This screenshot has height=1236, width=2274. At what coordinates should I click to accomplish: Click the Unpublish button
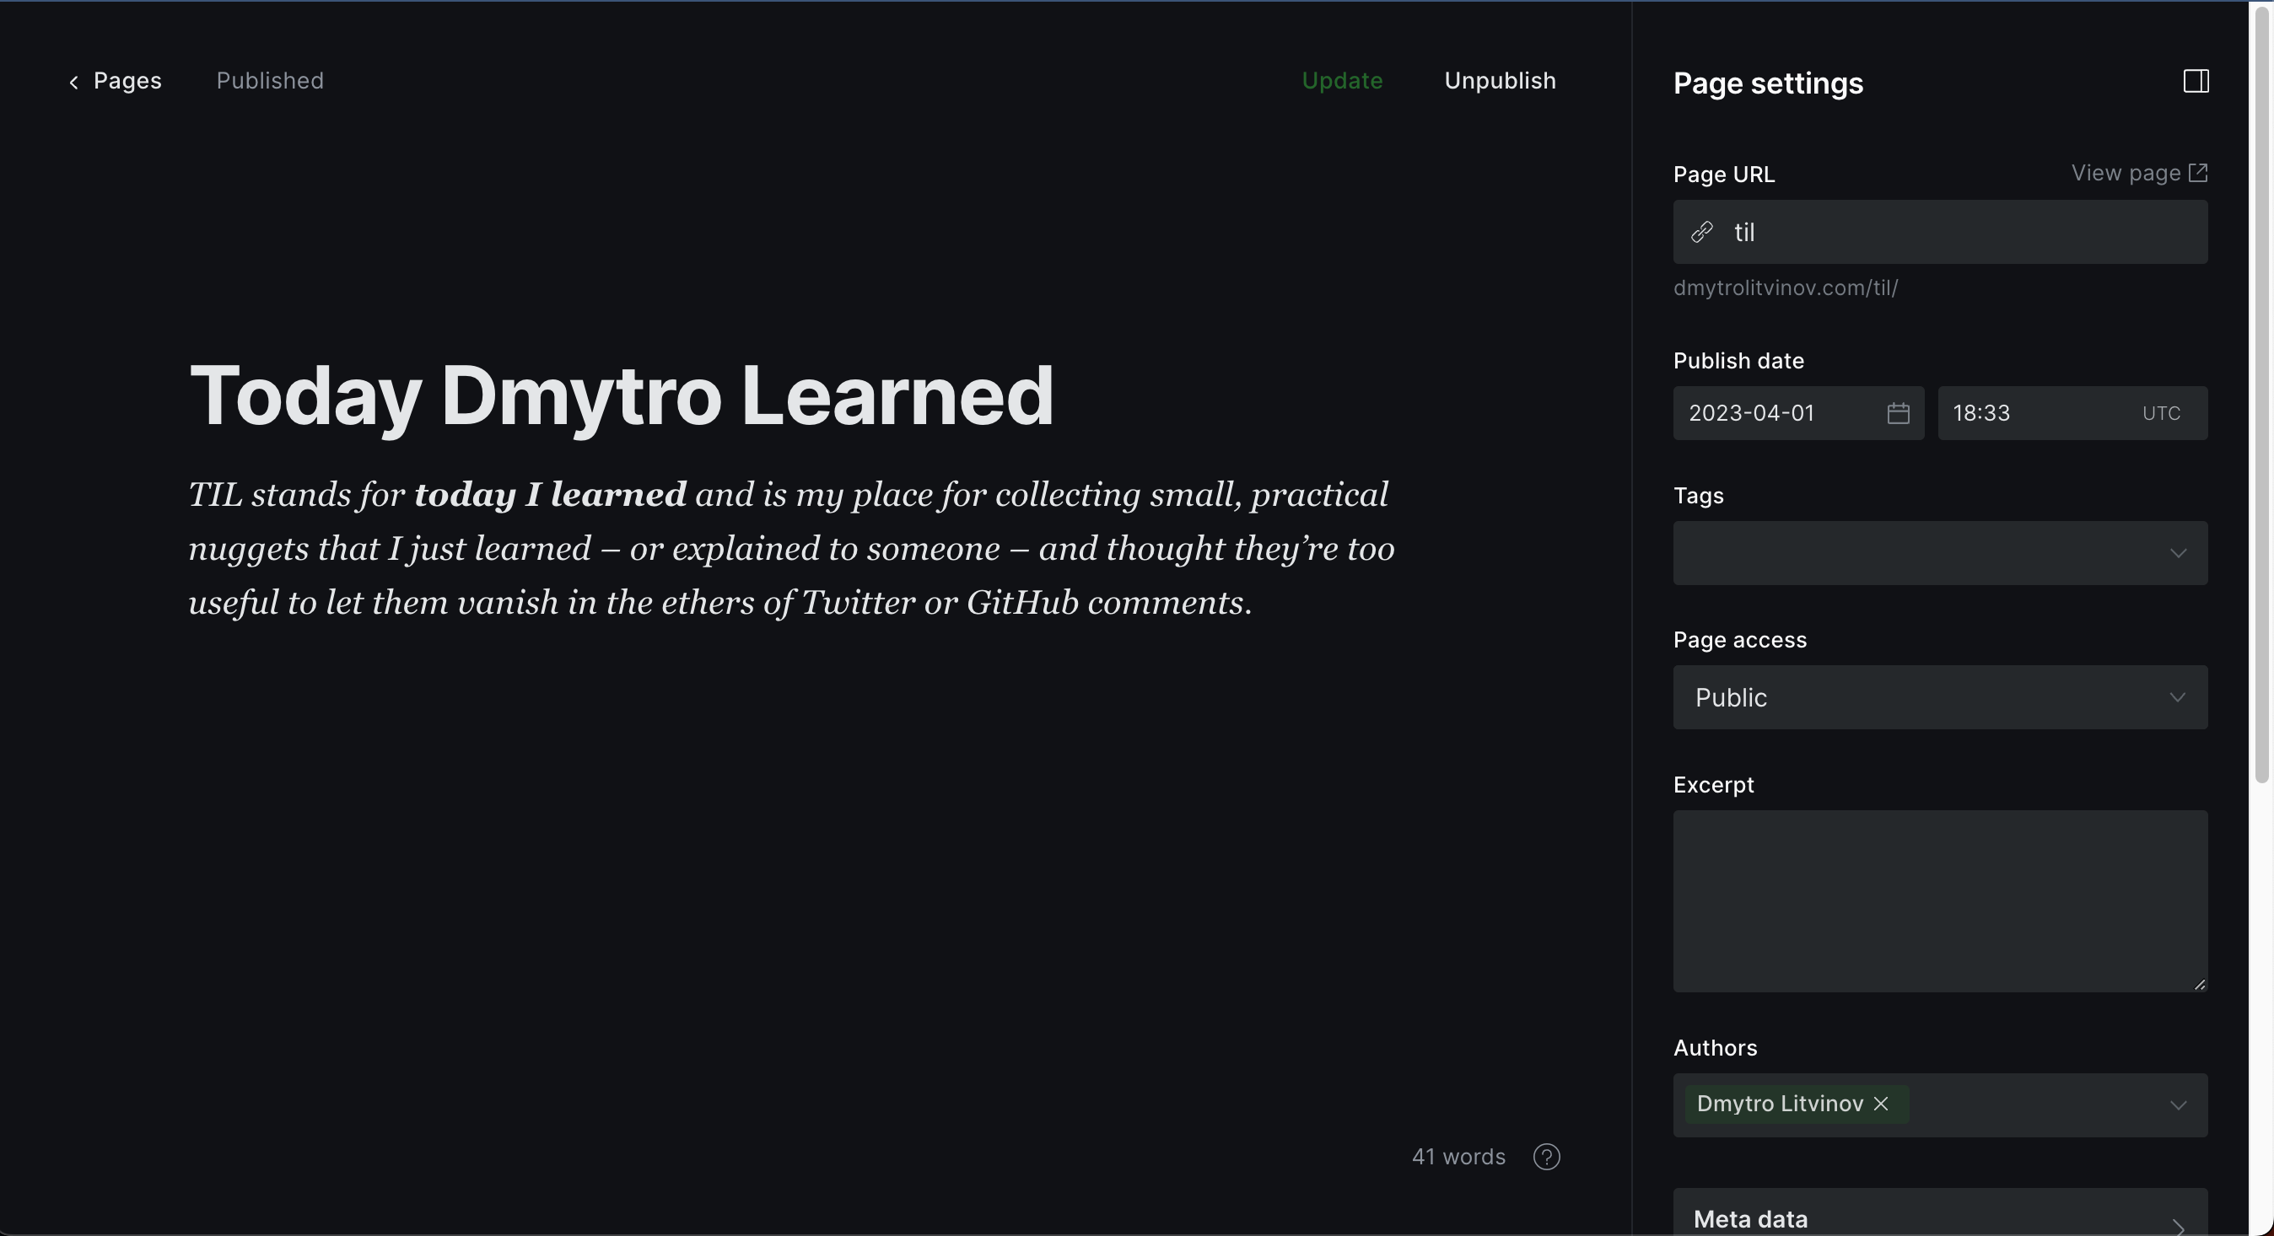[x=1499, y=80]
